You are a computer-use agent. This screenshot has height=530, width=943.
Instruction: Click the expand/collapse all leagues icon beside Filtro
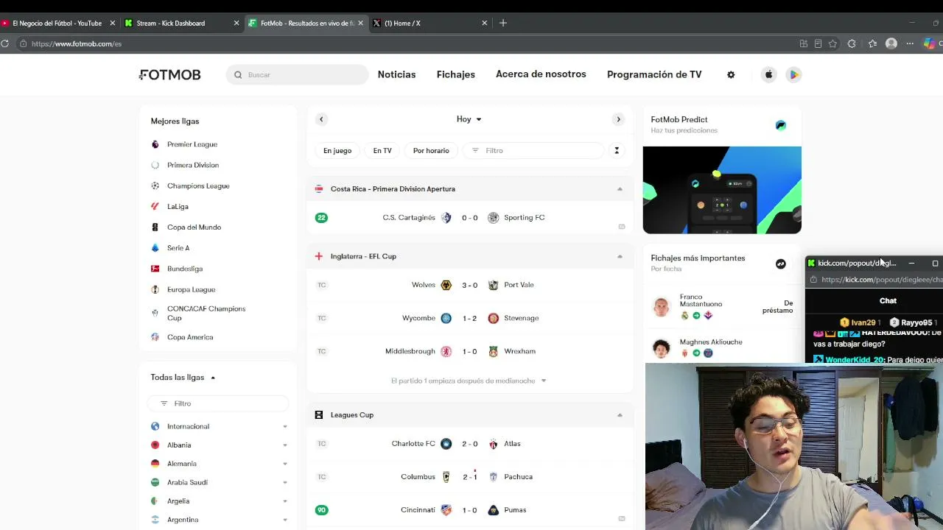tap(617, 150)
